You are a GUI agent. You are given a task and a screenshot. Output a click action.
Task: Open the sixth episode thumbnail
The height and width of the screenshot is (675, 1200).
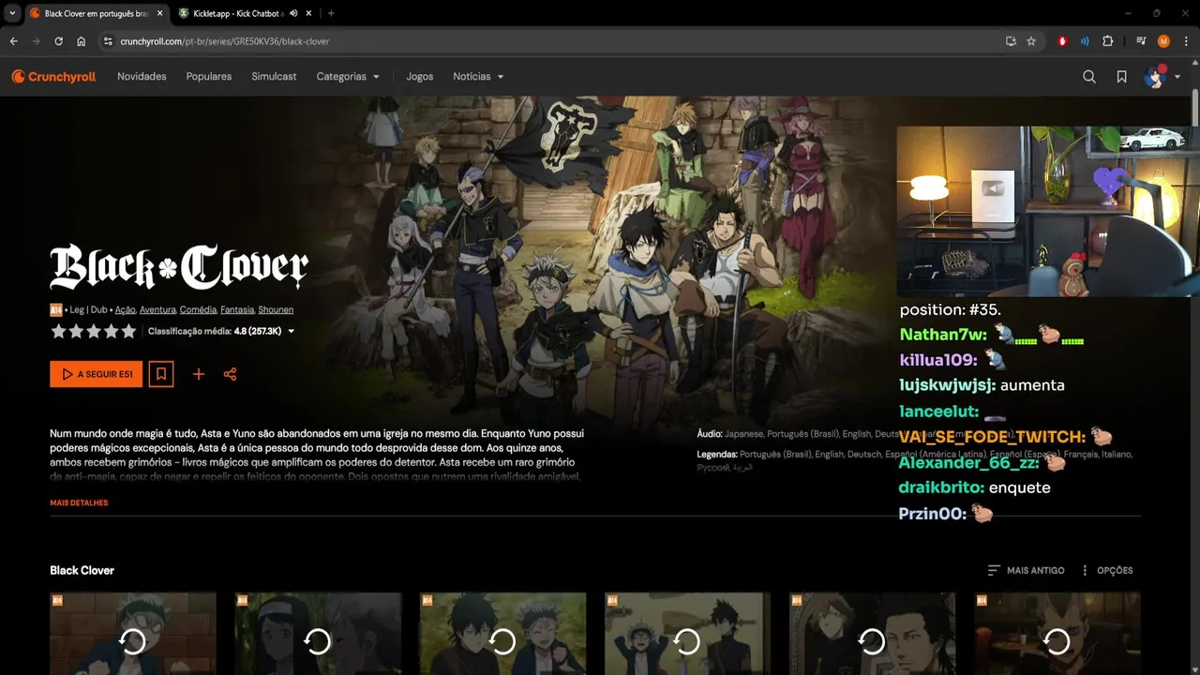pos(1057,634)
